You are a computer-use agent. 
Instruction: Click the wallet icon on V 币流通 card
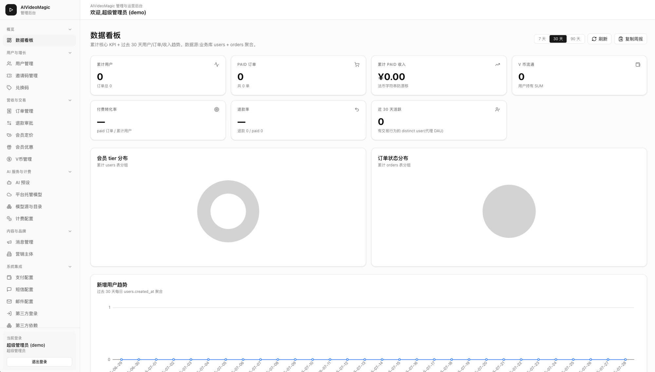pyautogui.click(x=638, y=64)
